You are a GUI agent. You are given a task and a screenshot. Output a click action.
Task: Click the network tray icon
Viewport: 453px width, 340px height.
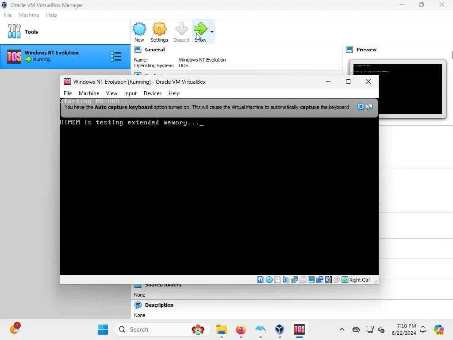[x=370, y=329]
